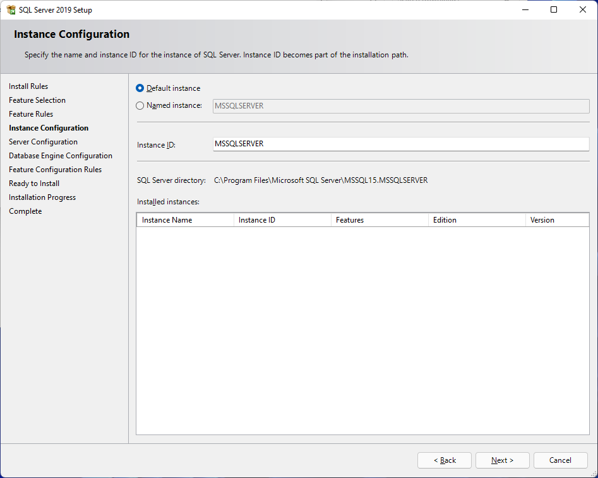Select Instance Configuration in the sidebar
This screenshot has height=478, width=598.
point(49,128)
